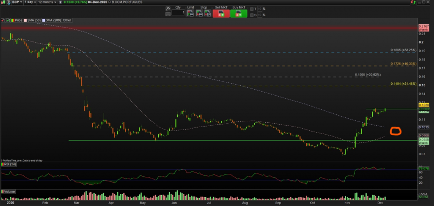Click the red icon at indicator bar start
This screenshot has height=206, width=434.
pos(3,20)
